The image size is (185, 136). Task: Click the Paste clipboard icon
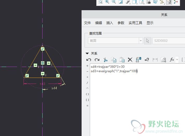122,60
